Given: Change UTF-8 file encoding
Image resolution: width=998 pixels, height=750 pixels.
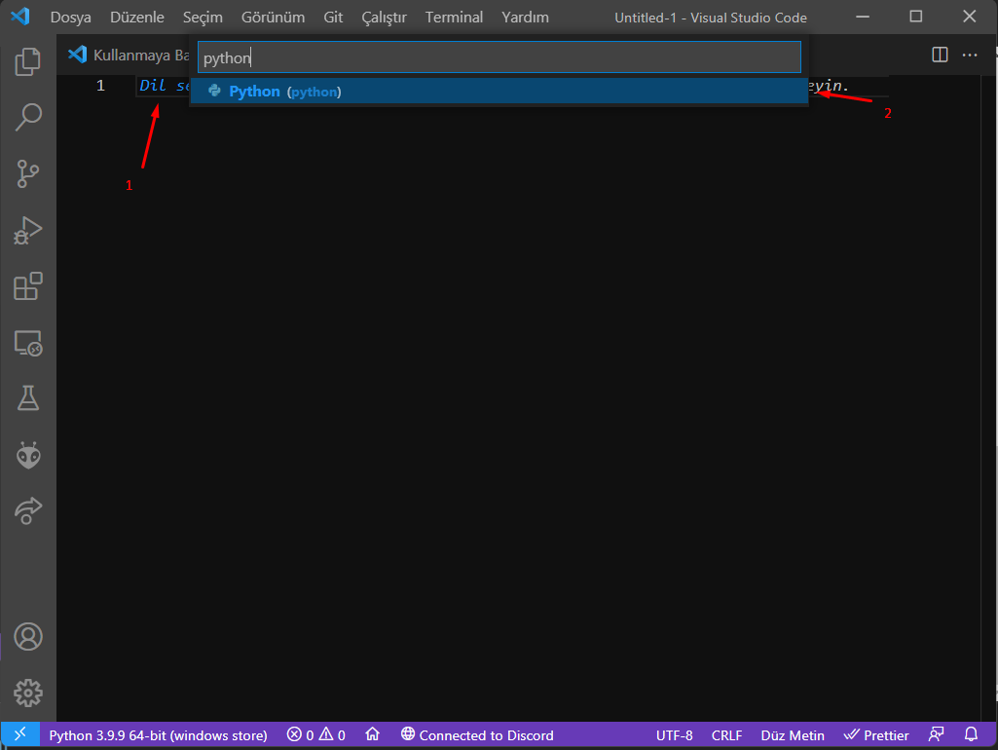Looking at the screenshot, I should click(674, 735).
